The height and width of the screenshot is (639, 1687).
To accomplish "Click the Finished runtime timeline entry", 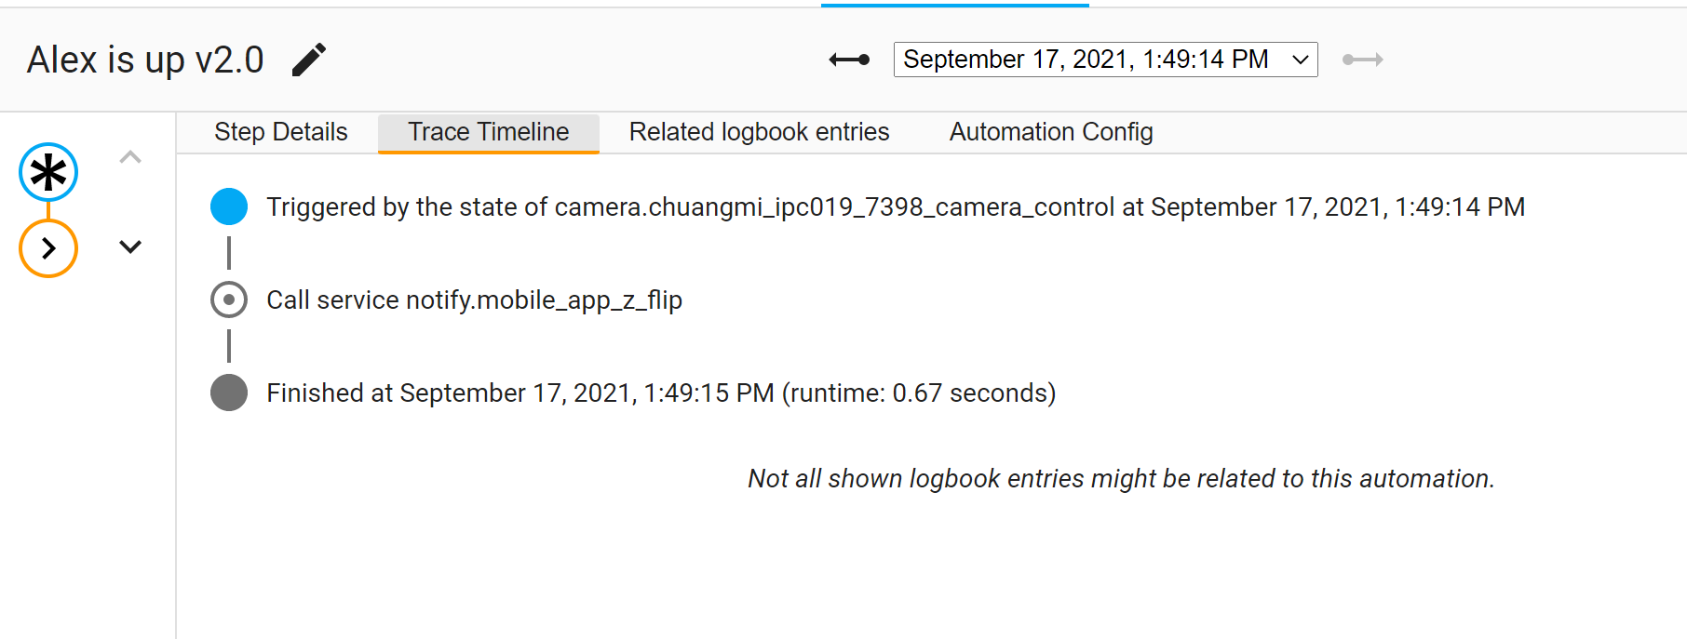I will pyautogui.click(x=661, y=393).
